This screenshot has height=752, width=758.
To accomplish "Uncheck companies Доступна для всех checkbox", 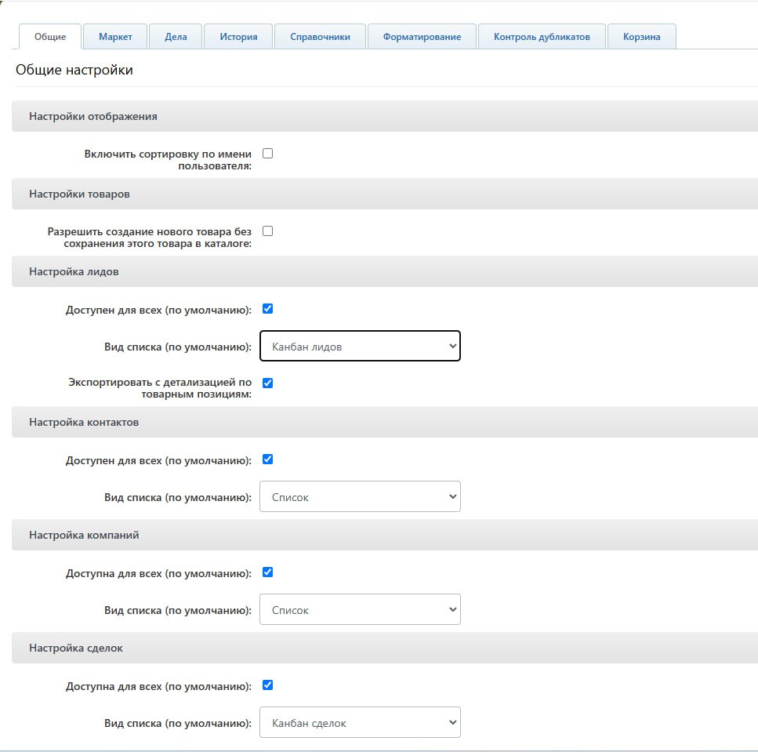I will (267, 572).
